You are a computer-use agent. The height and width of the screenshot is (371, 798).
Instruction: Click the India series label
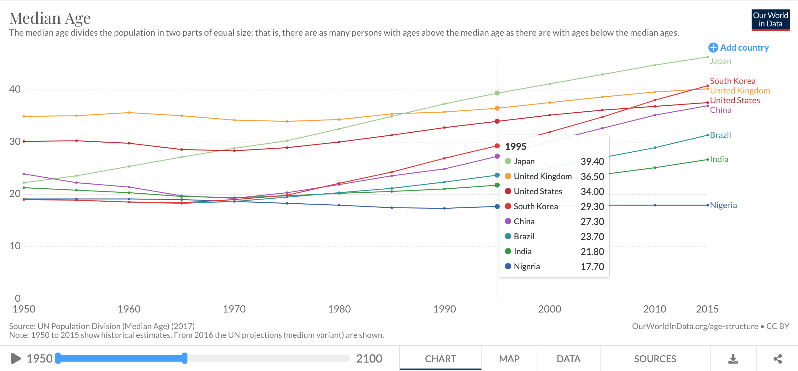pyautogui.click(x=719, y=159)
